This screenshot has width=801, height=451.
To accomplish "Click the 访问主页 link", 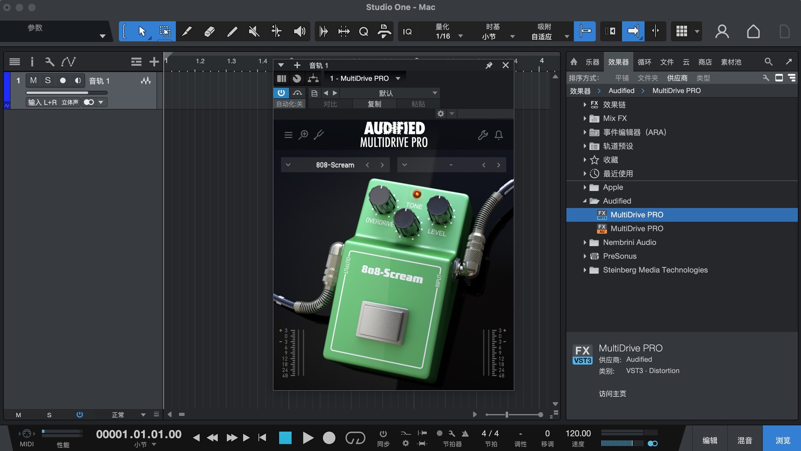I will tap(612, 394).
